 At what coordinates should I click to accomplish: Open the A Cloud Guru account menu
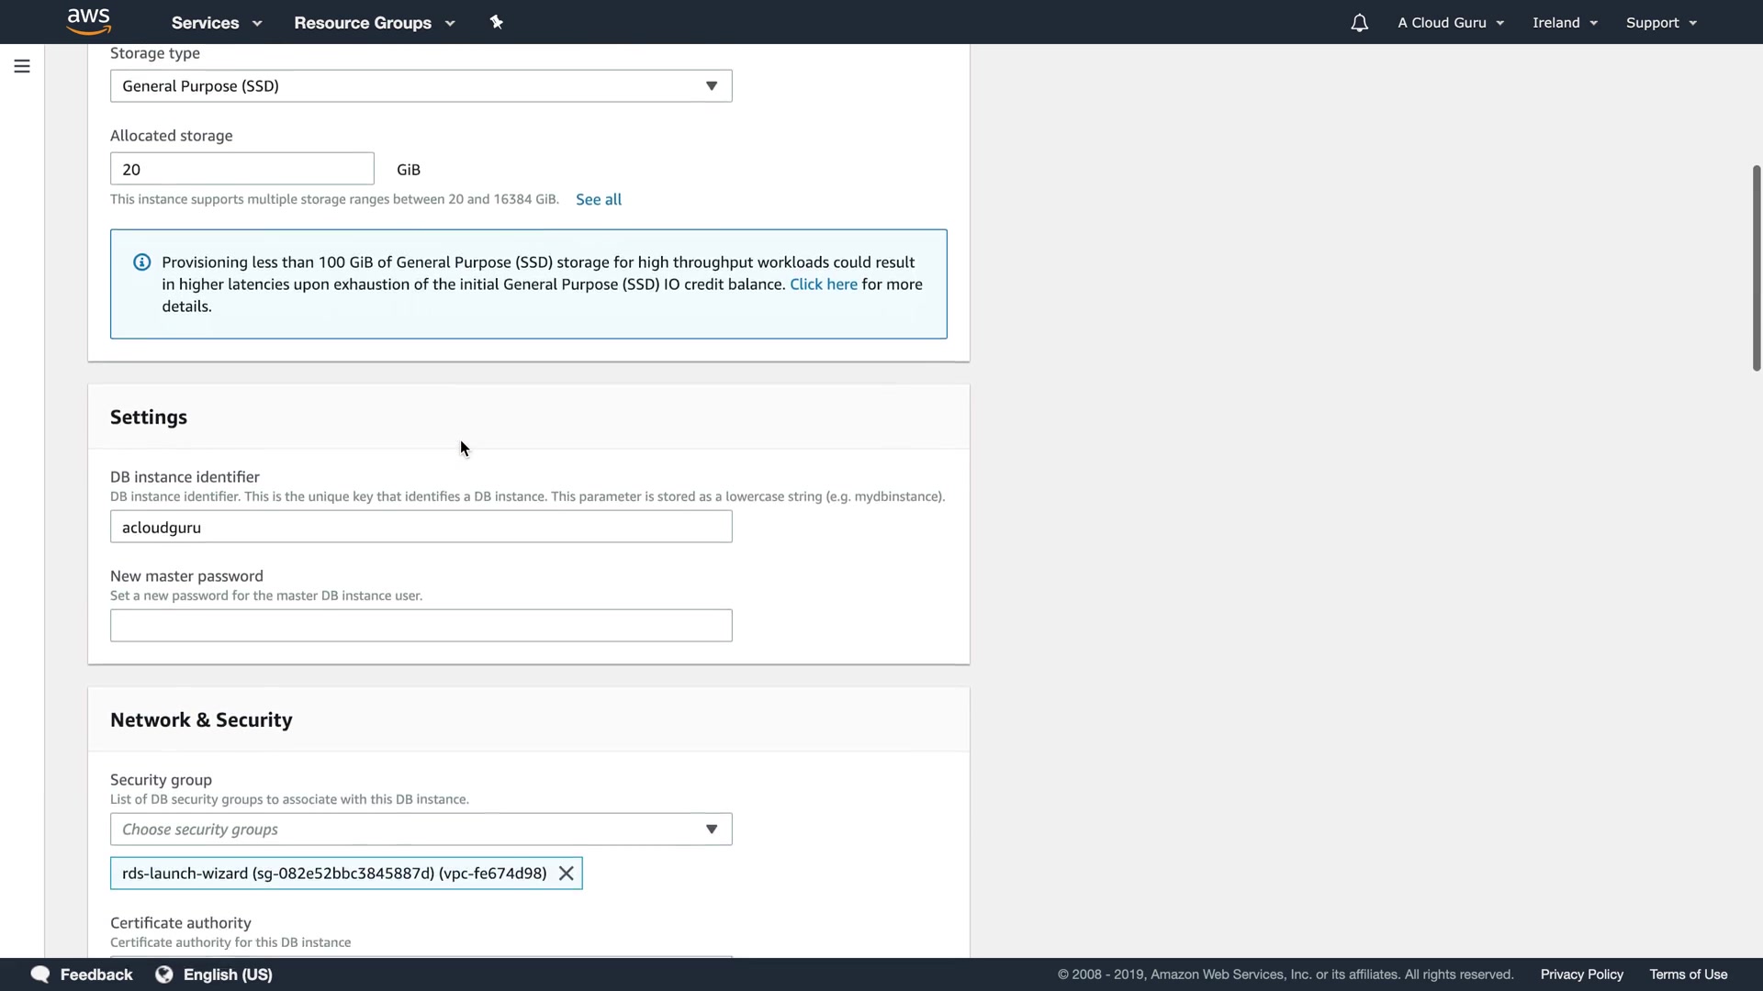point(1451,23)
